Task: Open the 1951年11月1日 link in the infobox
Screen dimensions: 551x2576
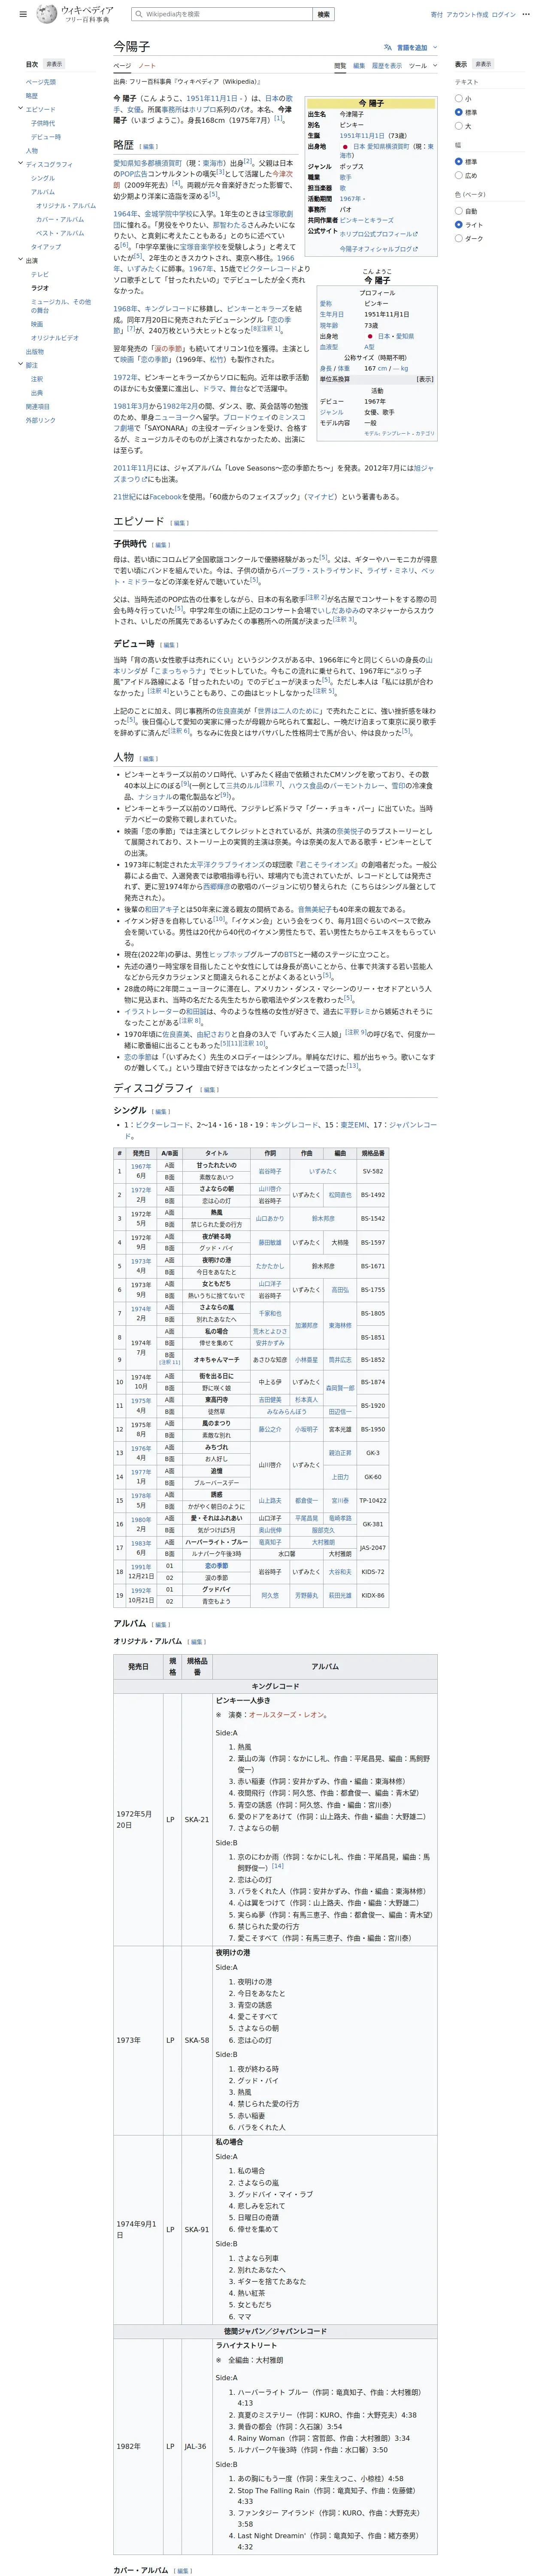Action: coord(362,136)
